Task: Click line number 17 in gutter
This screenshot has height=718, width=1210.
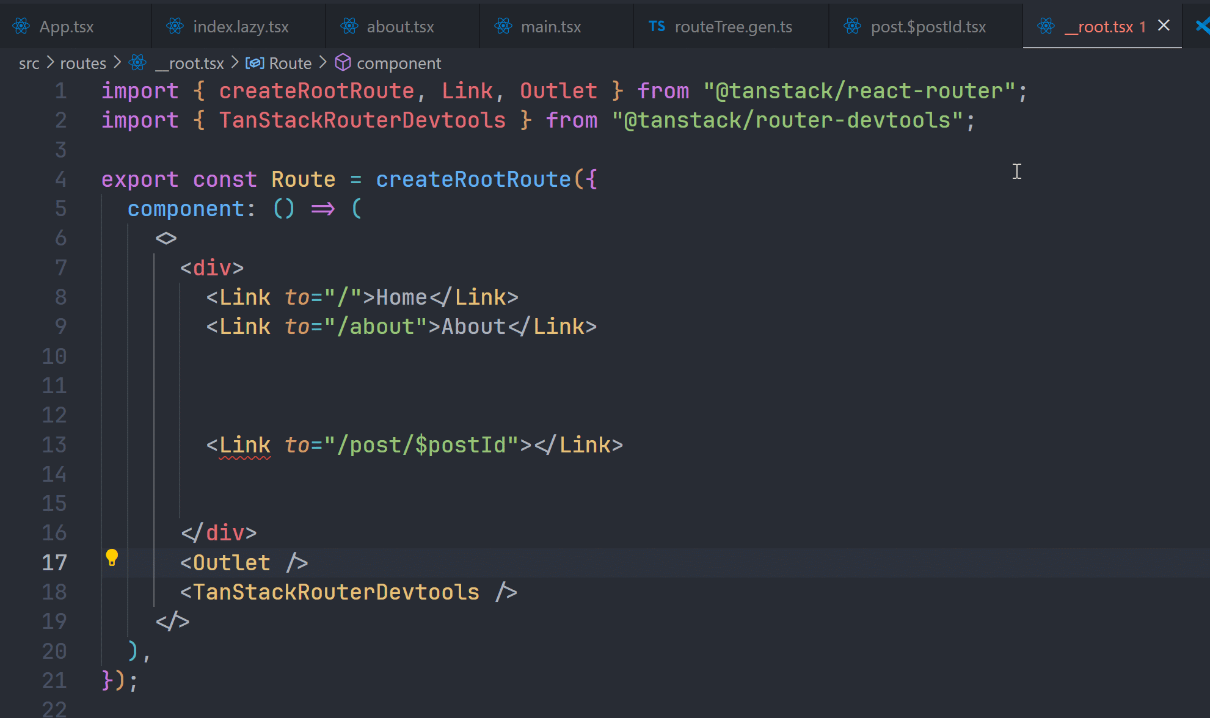Action: point(54,562)
